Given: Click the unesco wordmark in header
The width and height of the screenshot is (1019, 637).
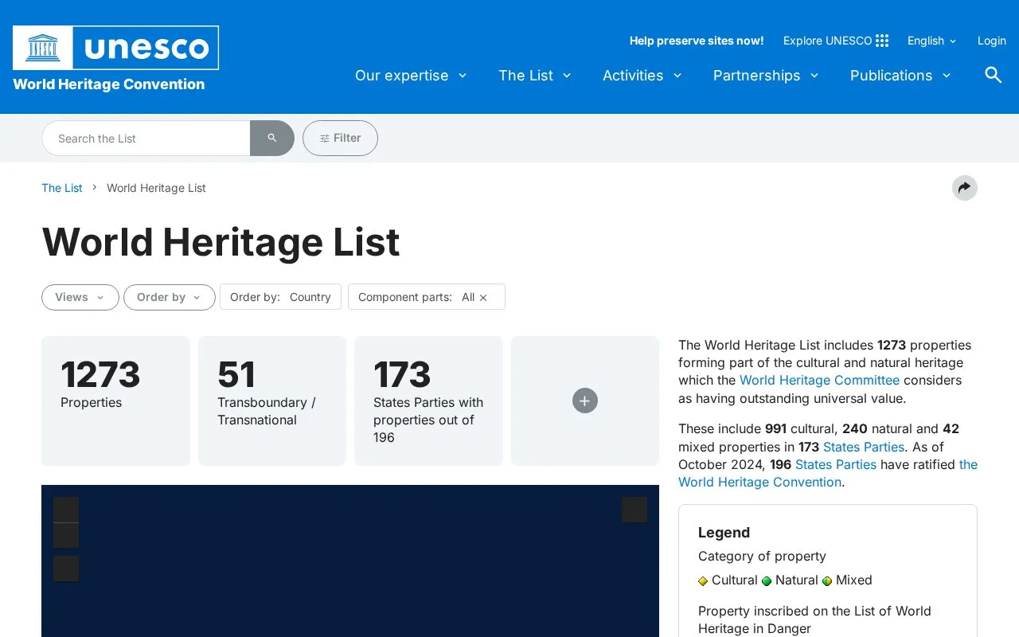Looking at the screenshot, I should point(146,48).
